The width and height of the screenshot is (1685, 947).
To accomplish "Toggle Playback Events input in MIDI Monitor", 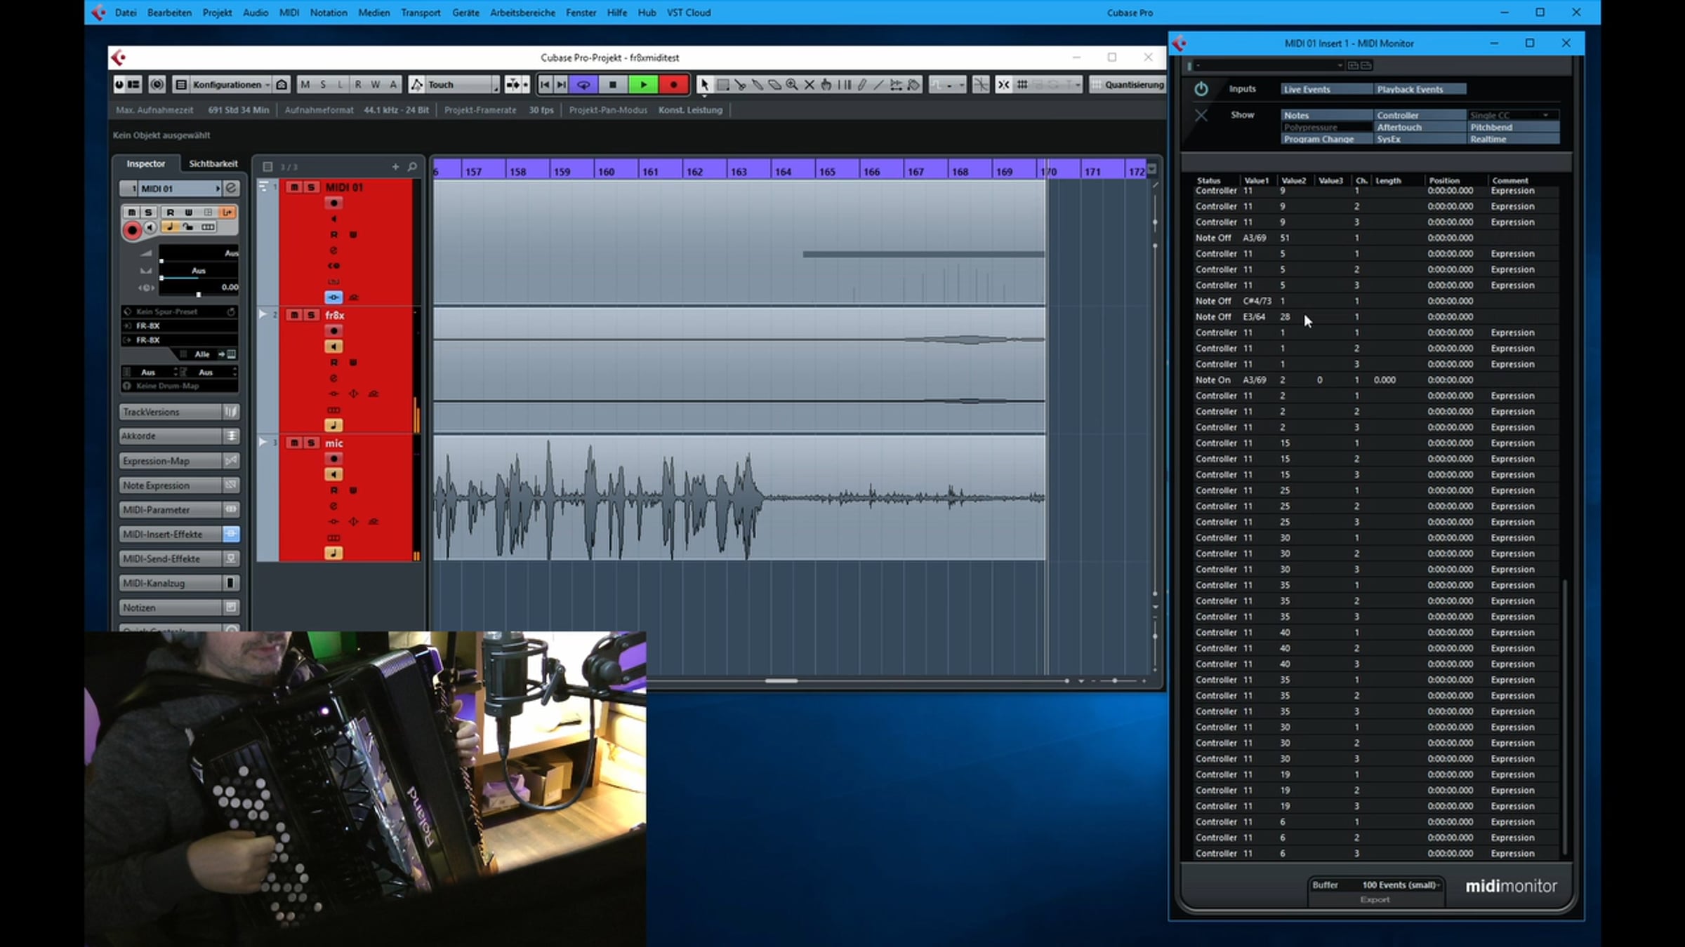I will [1420, 90].
